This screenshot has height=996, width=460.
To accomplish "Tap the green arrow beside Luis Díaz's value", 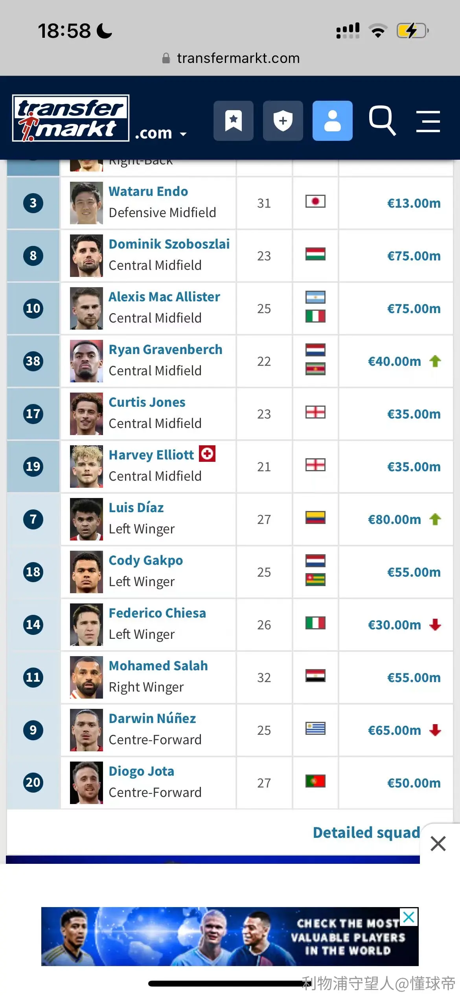I will tap(435, 519).
